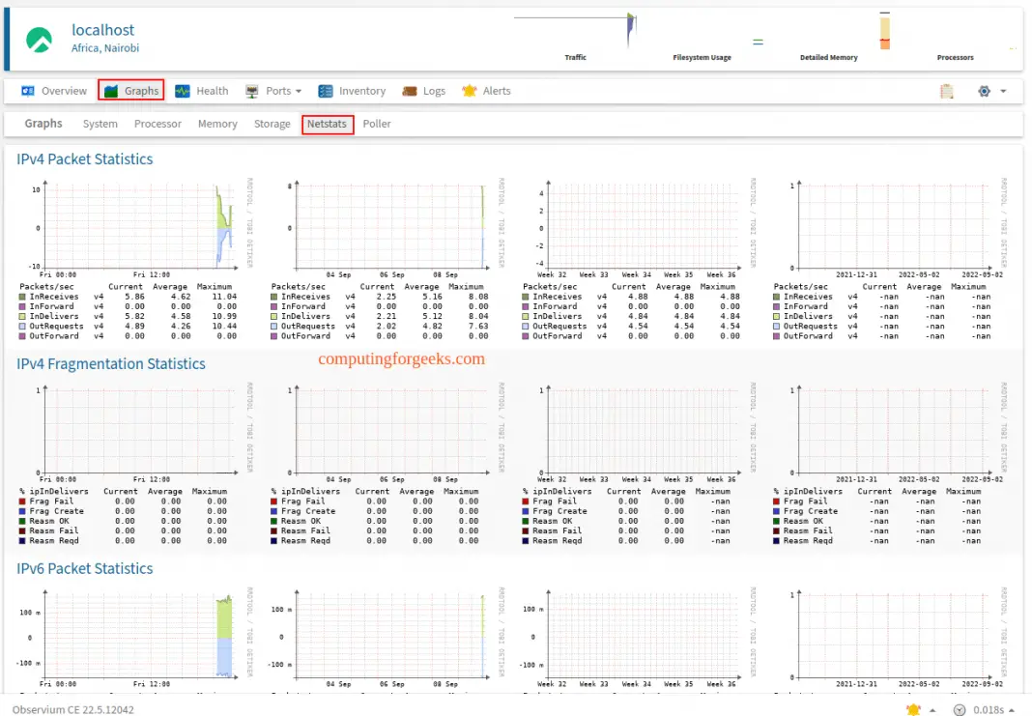The image size is (1032, 716).
Task: Select the Poller tab
Action: [377, 124]
